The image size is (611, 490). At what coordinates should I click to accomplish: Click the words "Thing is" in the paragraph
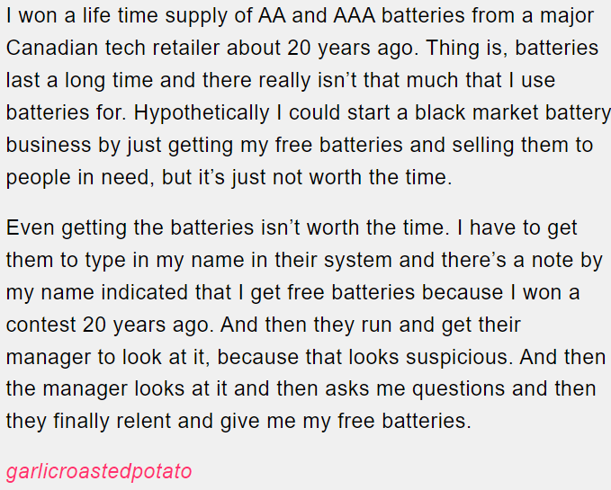(x=467, y=49)
